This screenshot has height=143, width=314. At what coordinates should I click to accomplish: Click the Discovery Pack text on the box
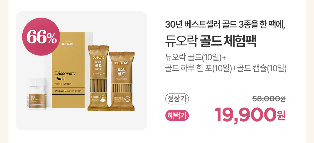click(65, 76)
